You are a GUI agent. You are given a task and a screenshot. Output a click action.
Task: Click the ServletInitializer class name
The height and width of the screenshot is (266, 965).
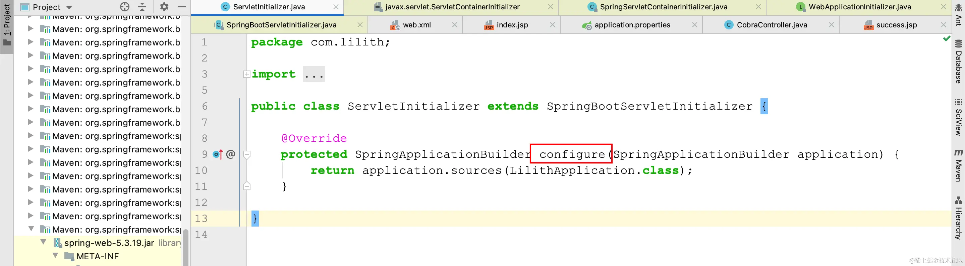(x=413, y=107)
